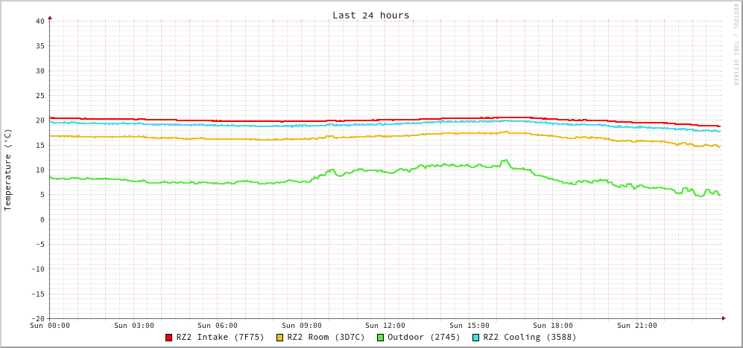
Task: Select the 'RZ2 Intake (7F75)' legend label
Action: [x=220, y=337]
